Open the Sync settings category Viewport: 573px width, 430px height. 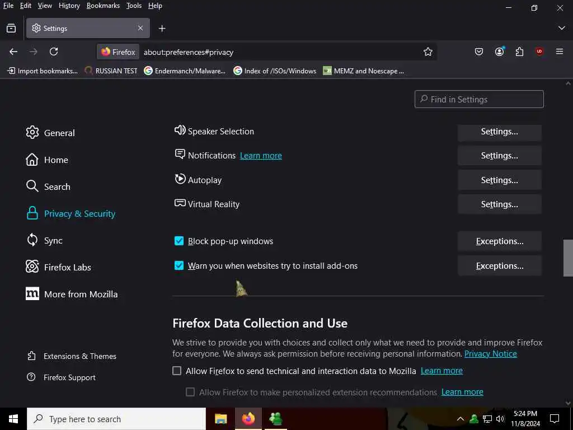[x=44, y=240]
